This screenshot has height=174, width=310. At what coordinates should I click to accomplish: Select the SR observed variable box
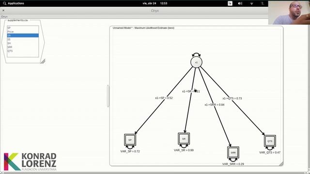pyautogui.click(x=184, y=139)
